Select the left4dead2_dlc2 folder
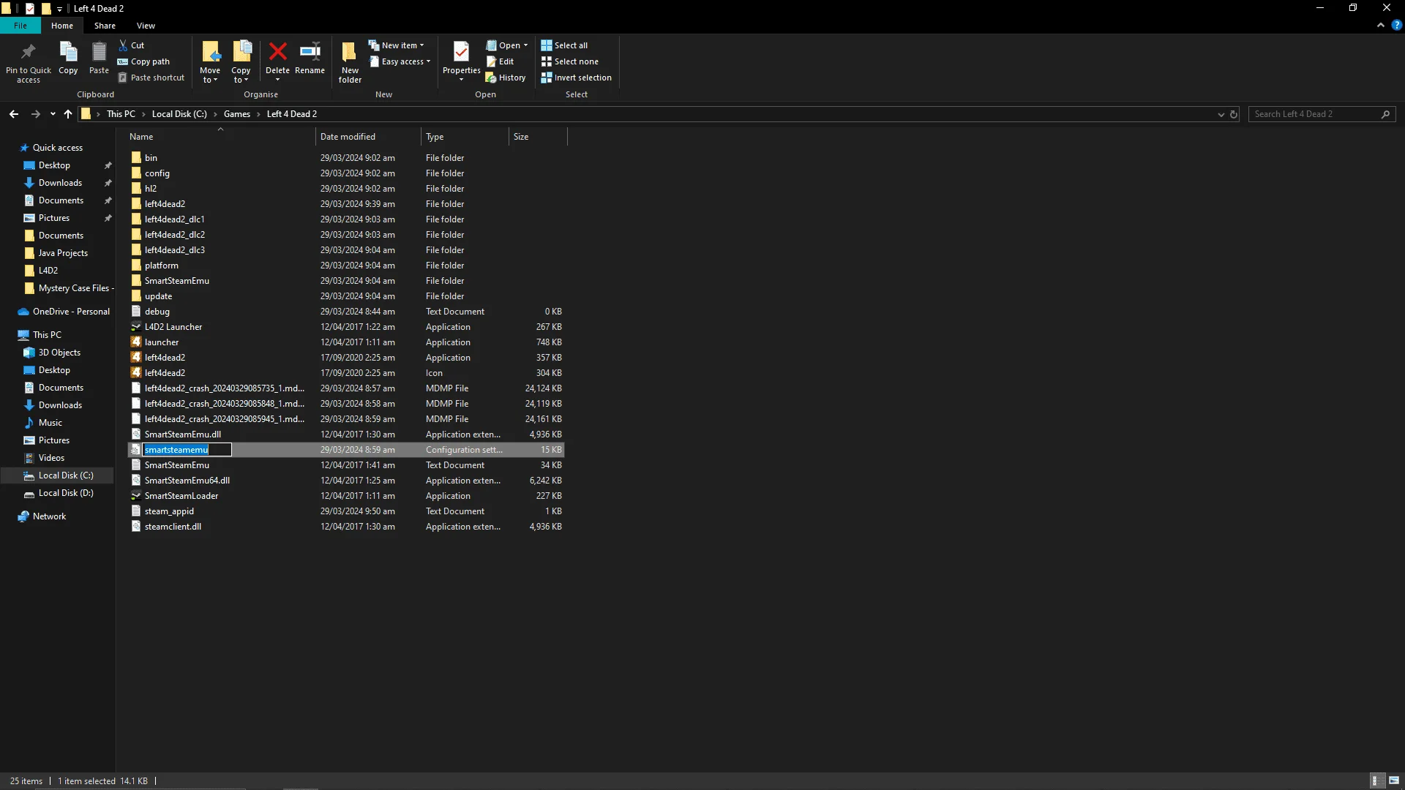Viewport: 1405px width, 790px height. (x=174, y=235)
